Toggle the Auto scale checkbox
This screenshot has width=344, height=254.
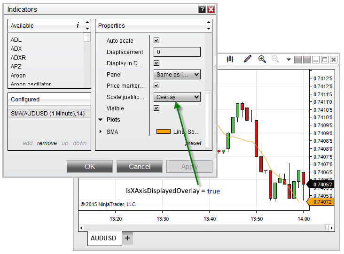point(157,41)
